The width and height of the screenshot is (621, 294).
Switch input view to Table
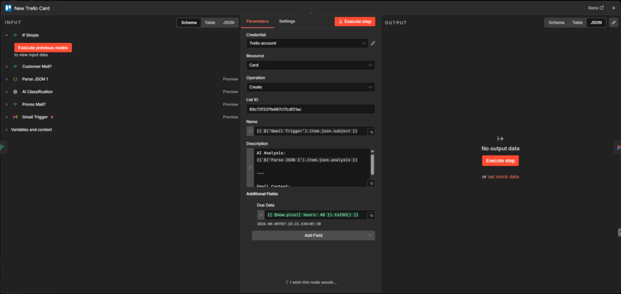tap(210, 22)
